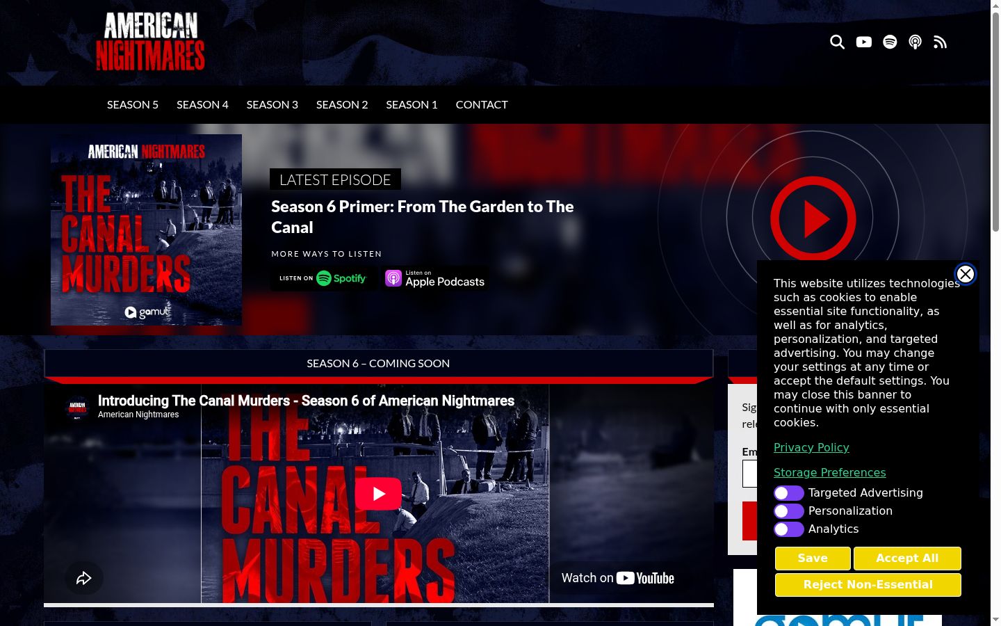Click Accept All cookies button

(907, 559)
